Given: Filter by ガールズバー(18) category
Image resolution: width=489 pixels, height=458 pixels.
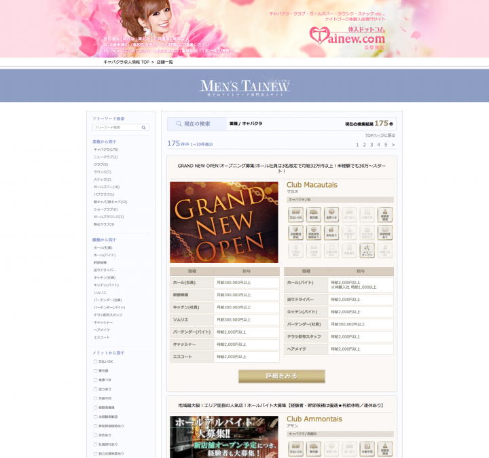Looking at the screenshot, I should tap(107, 186).
